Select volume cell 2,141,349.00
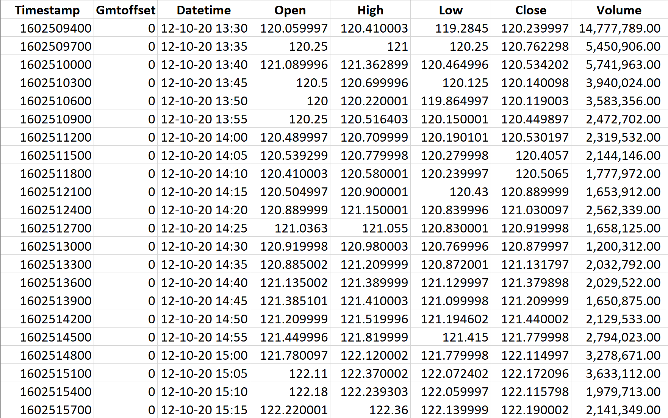This screenshot has height=418, width=668. click(619, 409)
